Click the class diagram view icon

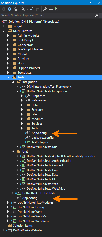coord(56,9)
